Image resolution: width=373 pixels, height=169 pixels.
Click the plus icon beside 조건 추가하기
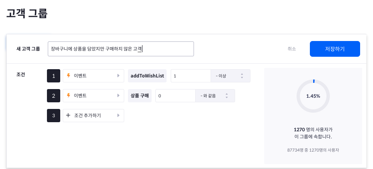click(x=68, y=116)
